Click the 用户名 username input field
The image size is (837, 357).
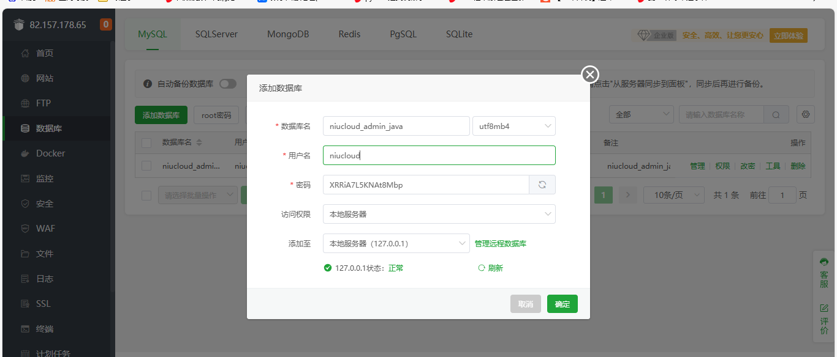(439, 155)
